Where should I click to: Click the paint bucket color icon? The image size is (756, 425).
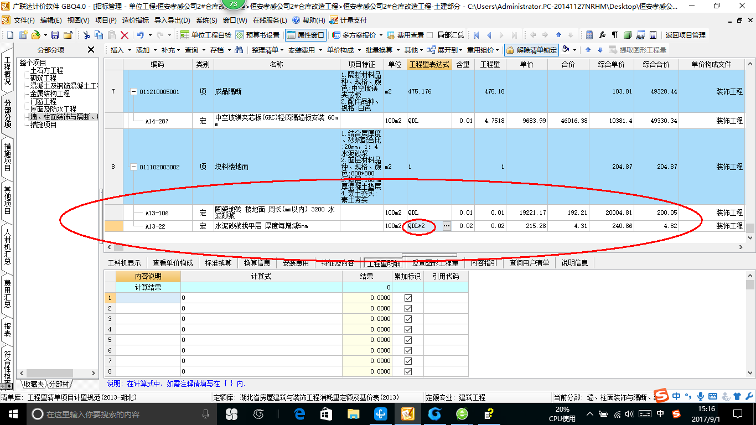[x=566, y=50]
